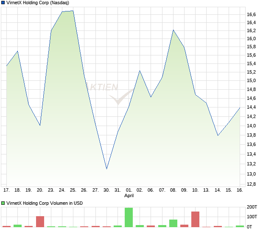Click the large red volume bar for 10.
263x231 pixels.
[196, 219]
